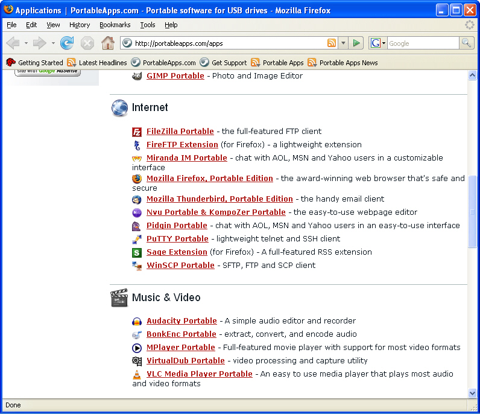Click the VLC cone icon
This screenshot has width=480, height=414.
pyautogui.click(x=137, y=374)
